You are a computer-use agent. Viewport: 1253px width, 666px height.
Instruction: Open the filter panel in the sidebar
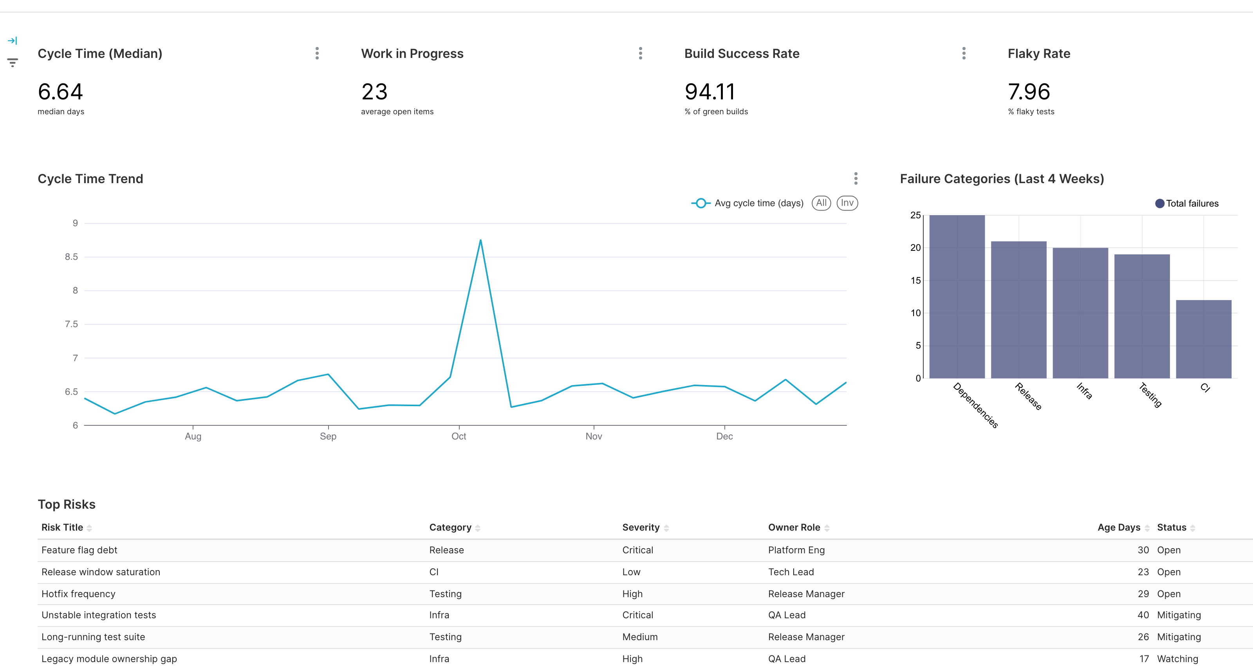coord(12,62)
